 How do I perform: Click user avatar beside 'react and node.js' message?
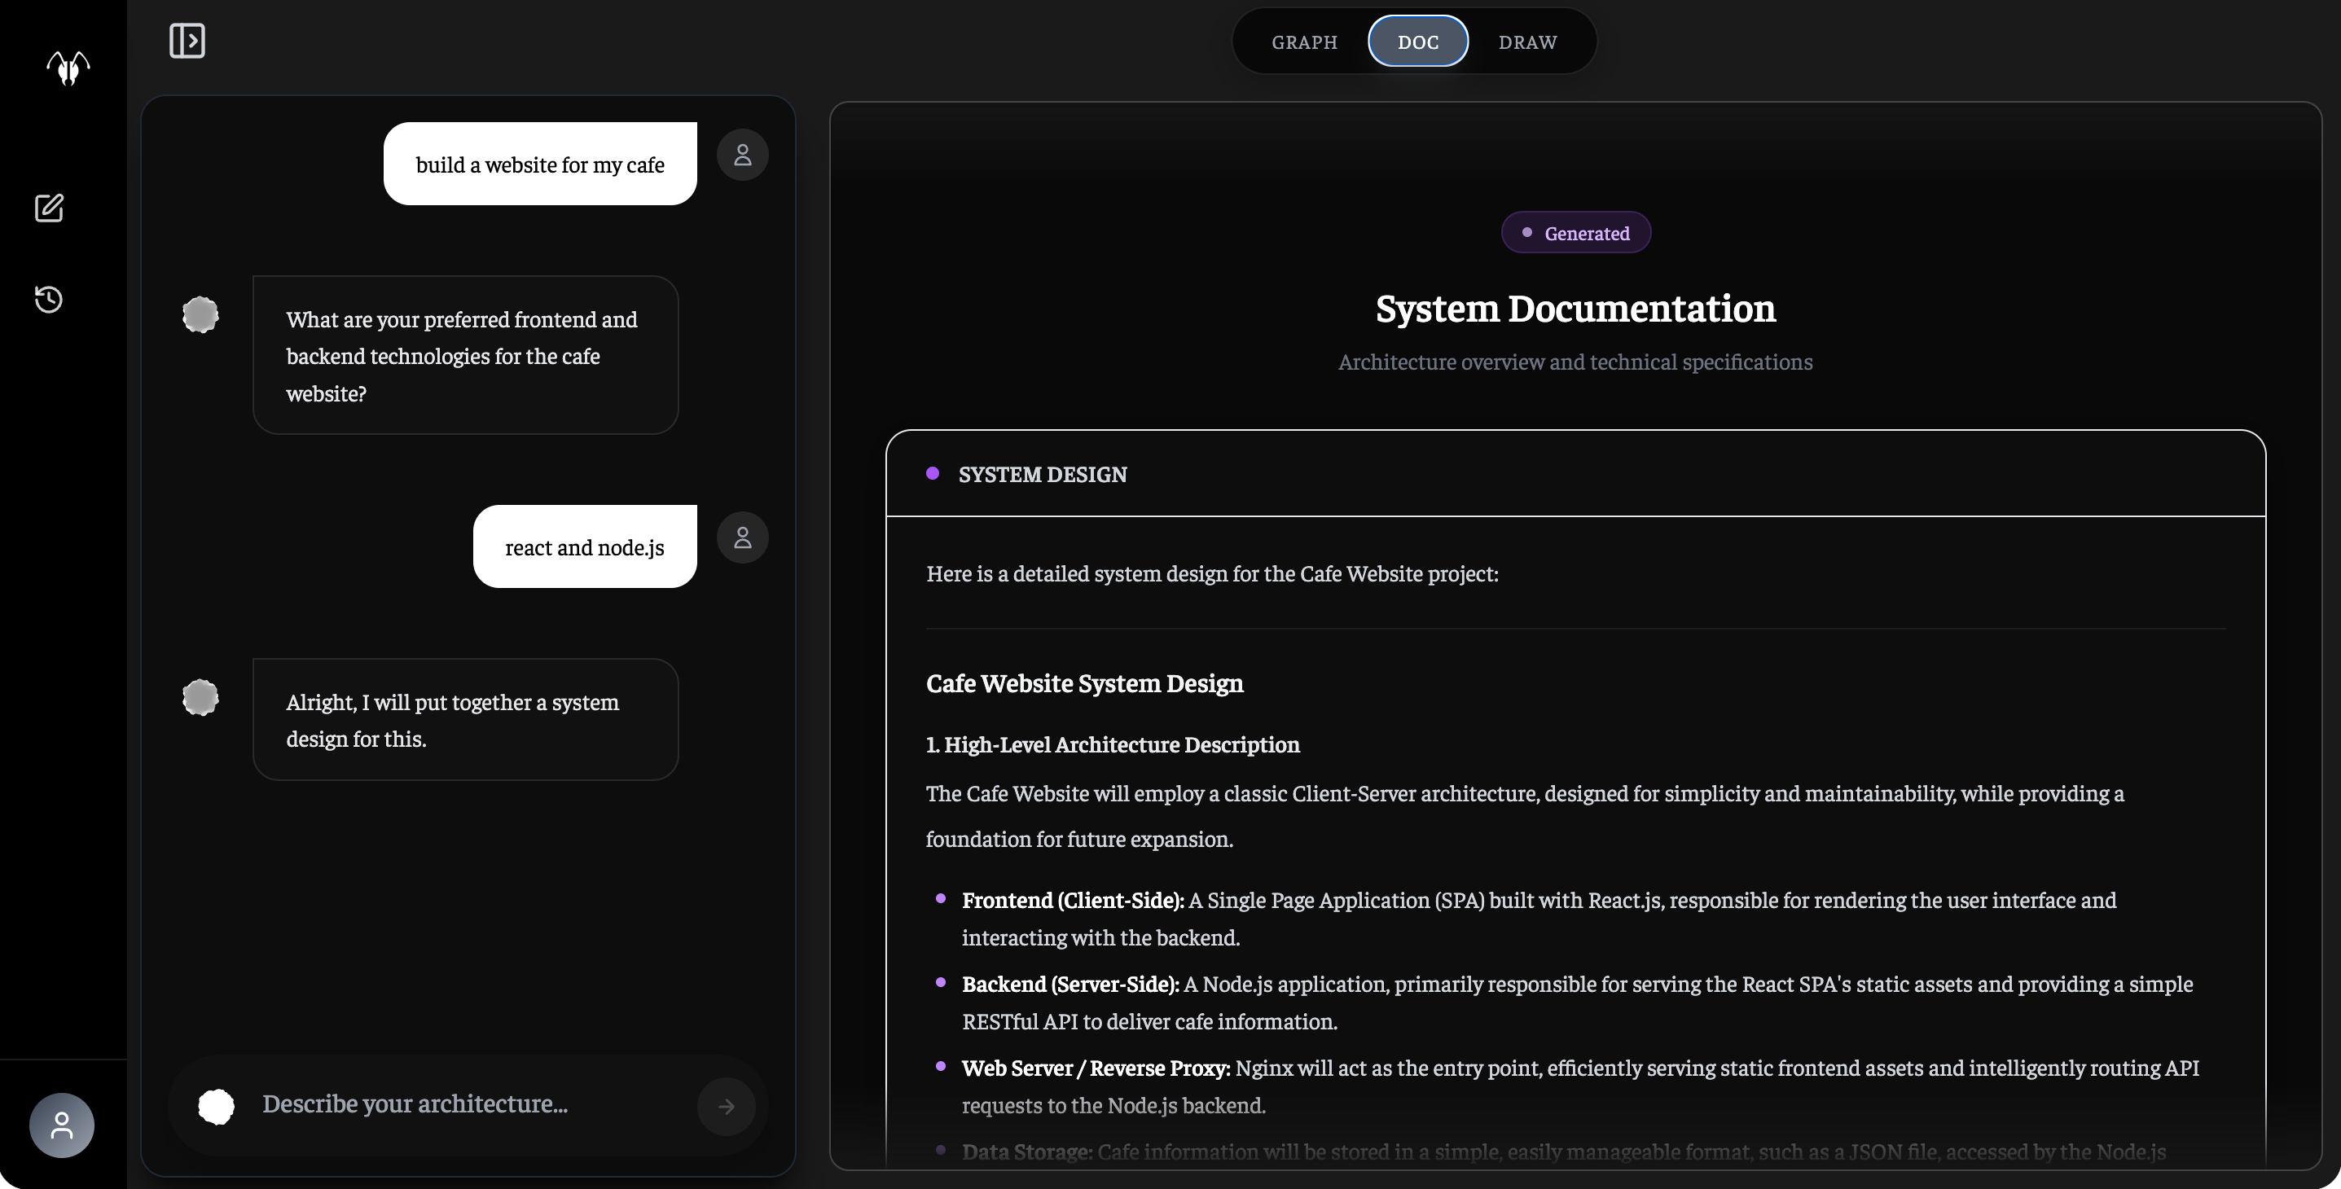pyautogui.click(x=743, y=537)
